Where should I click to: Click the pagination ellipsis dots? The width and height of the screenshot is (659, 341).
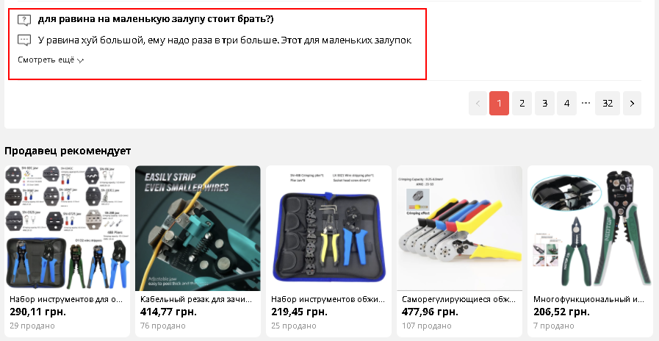pyautogui.click(x=586, y=103)
